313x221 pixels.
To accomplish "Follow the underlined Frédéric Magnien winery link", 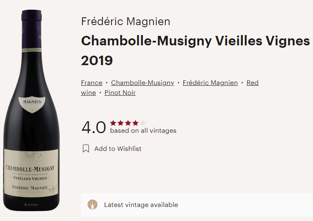I will (210, 82).
